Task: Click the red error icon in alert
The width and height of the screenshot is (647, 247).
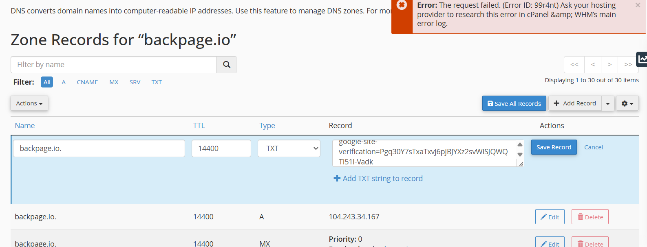Action: pyautogui.click(x=402, y=5)
